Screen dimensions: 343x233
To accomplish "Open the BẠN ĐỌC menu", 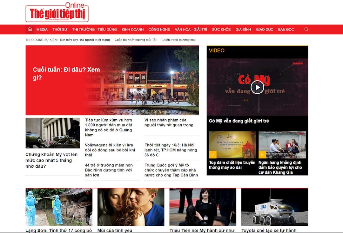I will tap(286, 30).
